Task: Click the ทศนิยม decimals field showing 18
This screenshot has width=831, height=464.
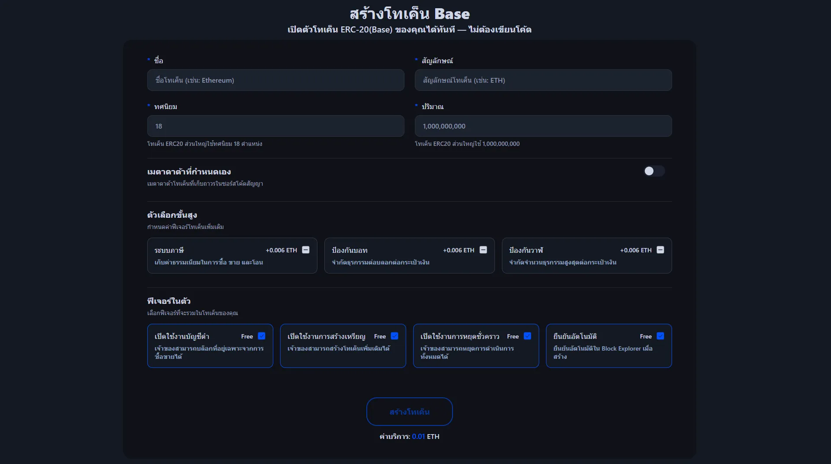Action: (275, 126)
